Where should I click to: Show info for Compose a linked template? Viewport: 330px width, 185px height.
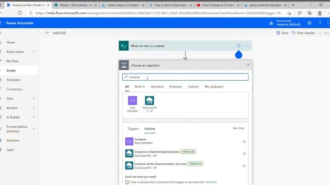[x=244, y=154]
